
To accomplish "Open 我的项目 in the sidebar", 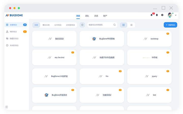I will 13,32.
